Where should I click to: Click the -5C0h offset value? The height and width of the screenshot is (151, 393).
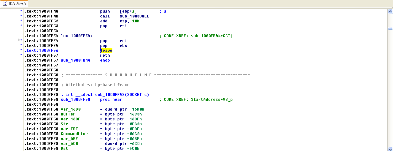click(133, 149)
